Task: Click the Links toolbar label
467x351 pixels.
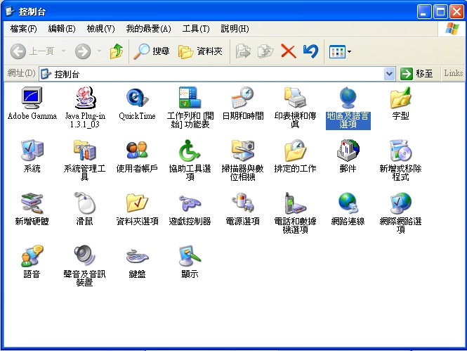Action: click(453, 73)
